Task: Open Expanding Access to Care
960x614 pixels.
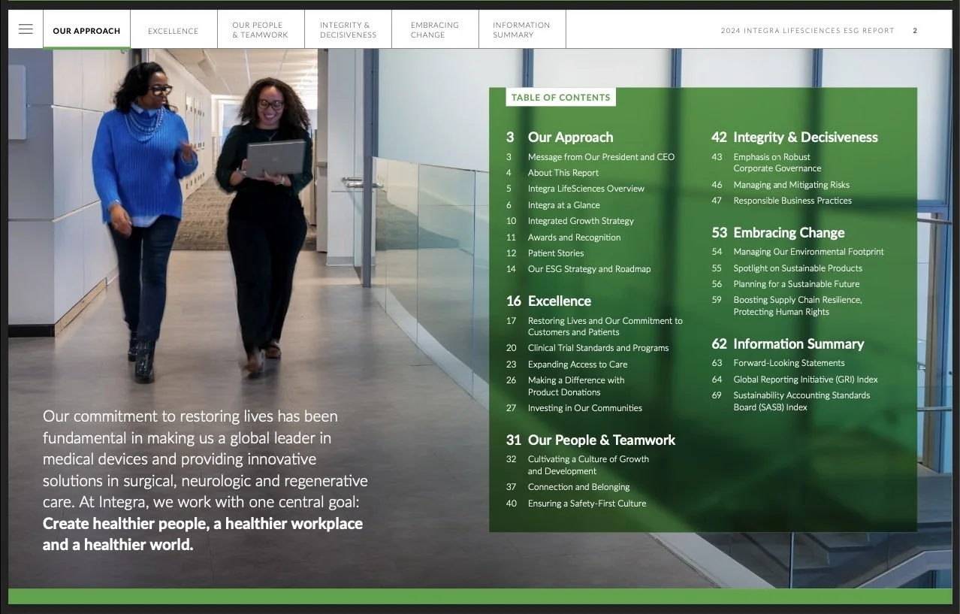Action: click(566, 364)
